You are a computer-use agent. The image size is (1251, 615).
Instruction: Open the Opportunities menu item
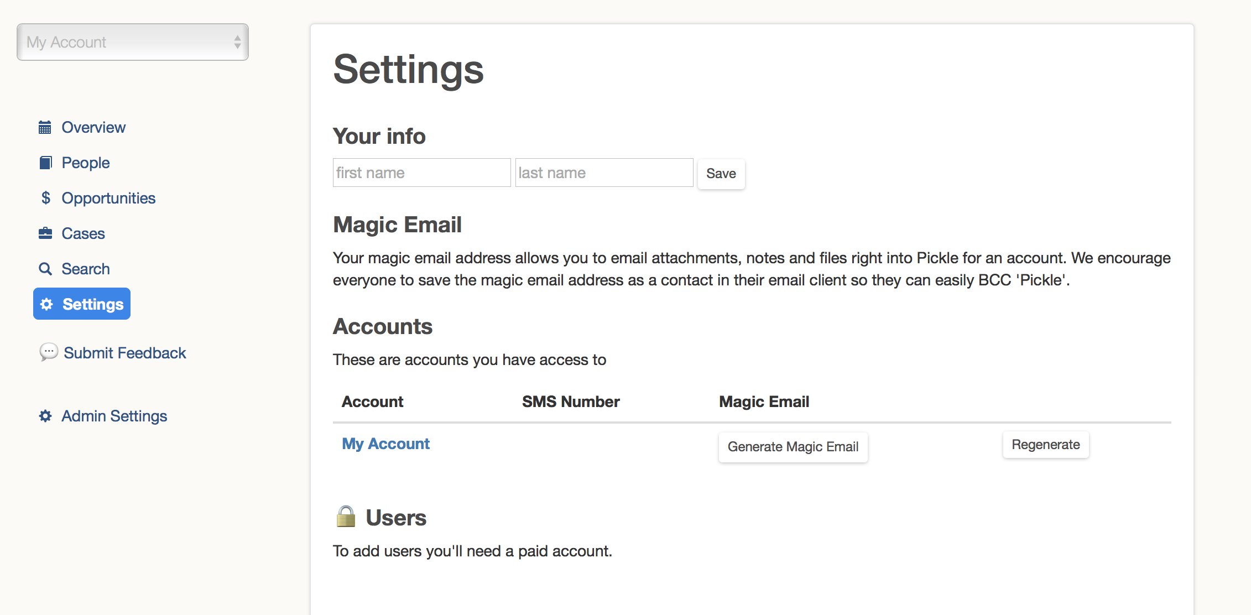click(108, 198)
